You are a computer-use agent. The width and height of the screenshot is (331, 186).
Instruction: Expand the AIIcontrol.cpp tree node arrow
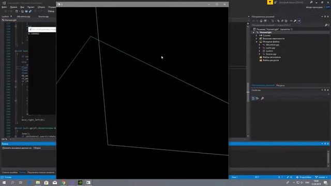pyautogui.click(x=260, y=45)
